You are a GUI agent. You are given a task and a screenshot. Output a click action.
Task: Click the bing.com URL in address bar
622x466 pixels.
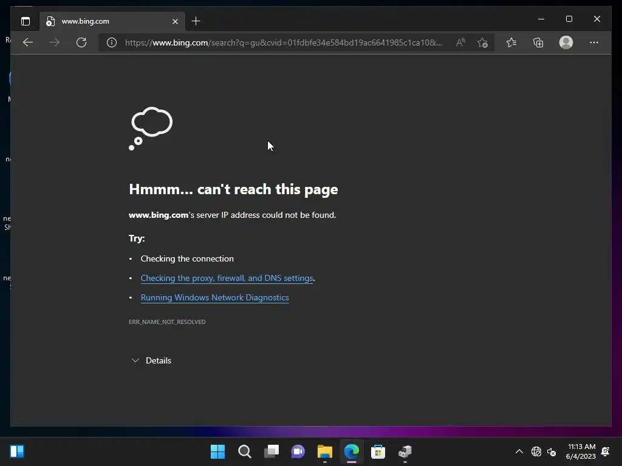click(283, 42)
